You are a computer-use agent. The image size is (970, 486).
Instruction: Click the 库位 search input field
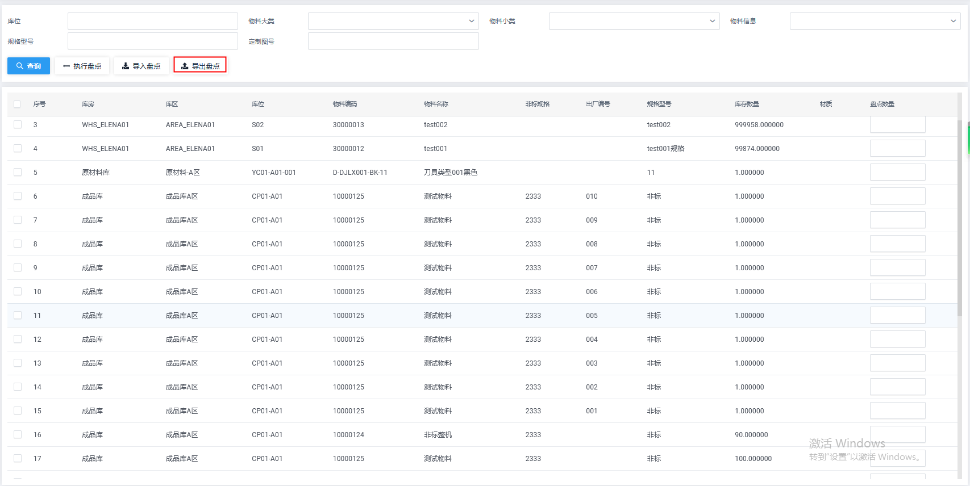(152, 21)
